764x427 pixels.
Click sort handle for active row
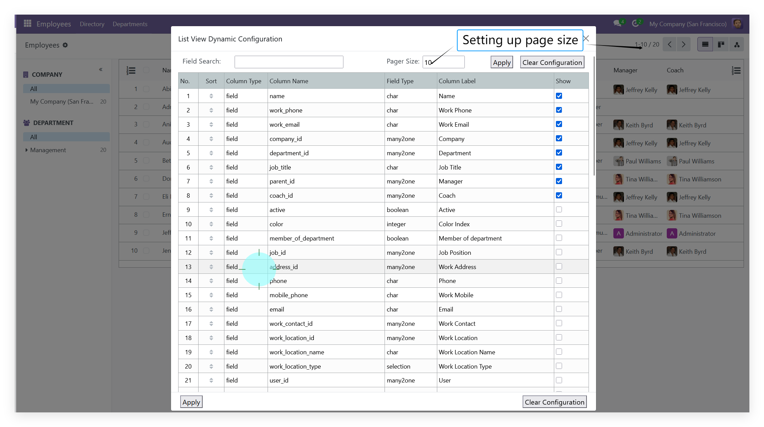tap(211, 210)
